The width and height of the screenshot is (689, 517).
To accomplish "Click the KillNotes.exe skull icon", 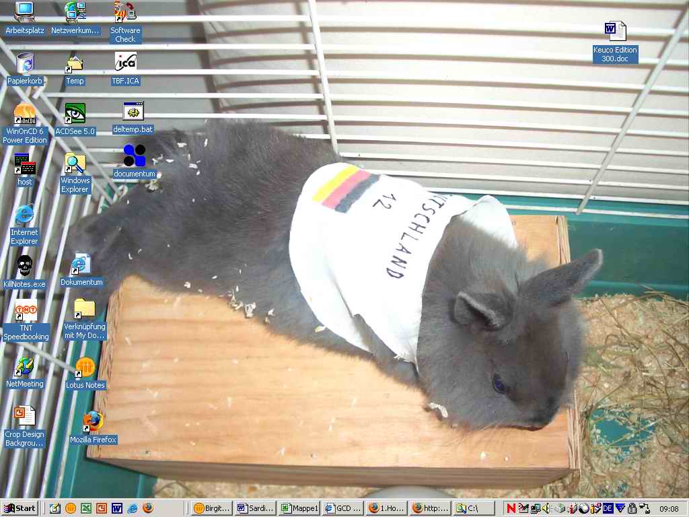I will click(x=24, y=265).
